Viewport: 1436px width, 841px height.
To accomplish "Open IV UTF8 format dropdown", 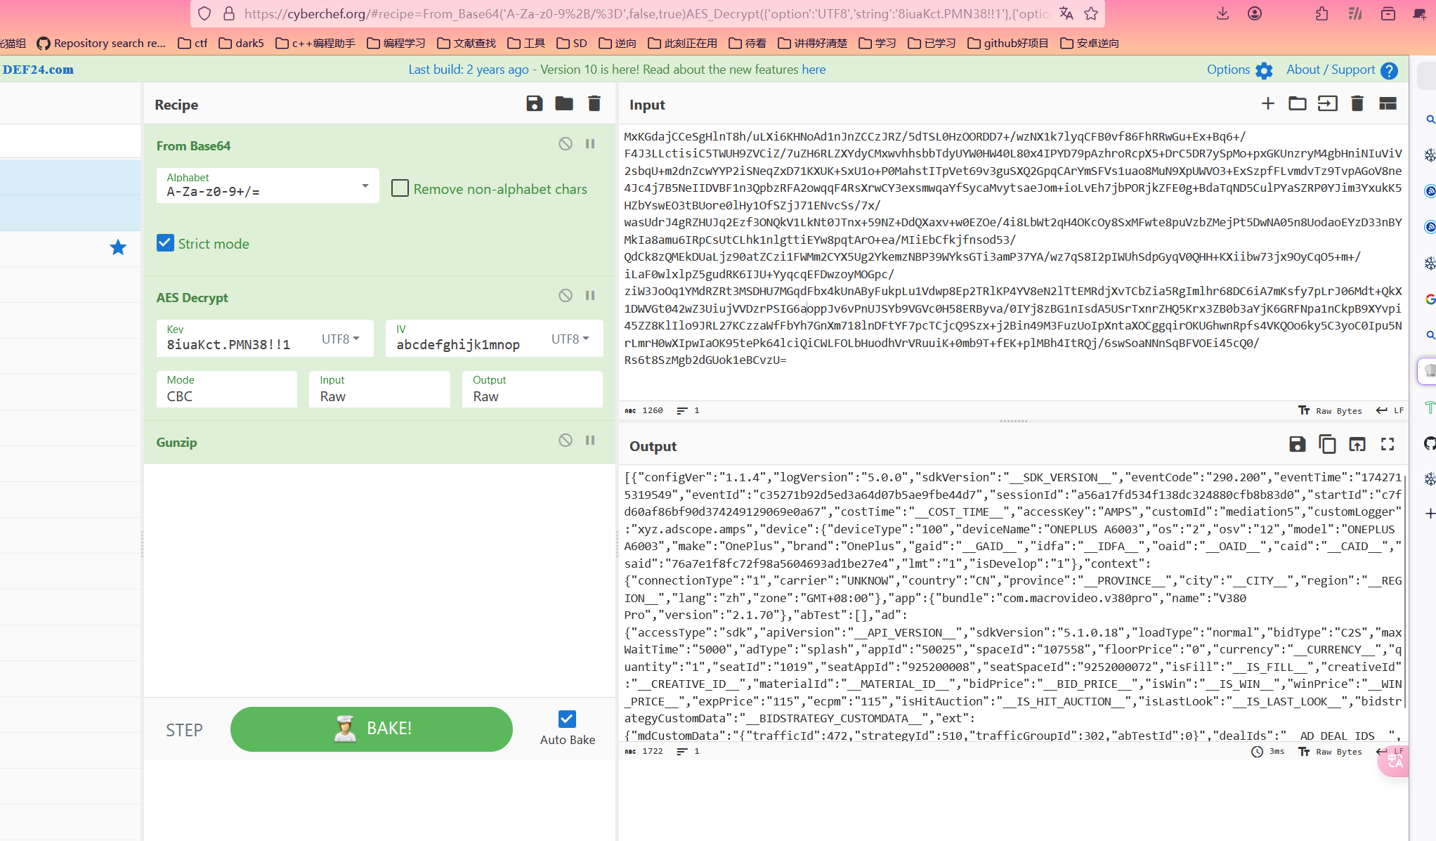I will (570, 339).
